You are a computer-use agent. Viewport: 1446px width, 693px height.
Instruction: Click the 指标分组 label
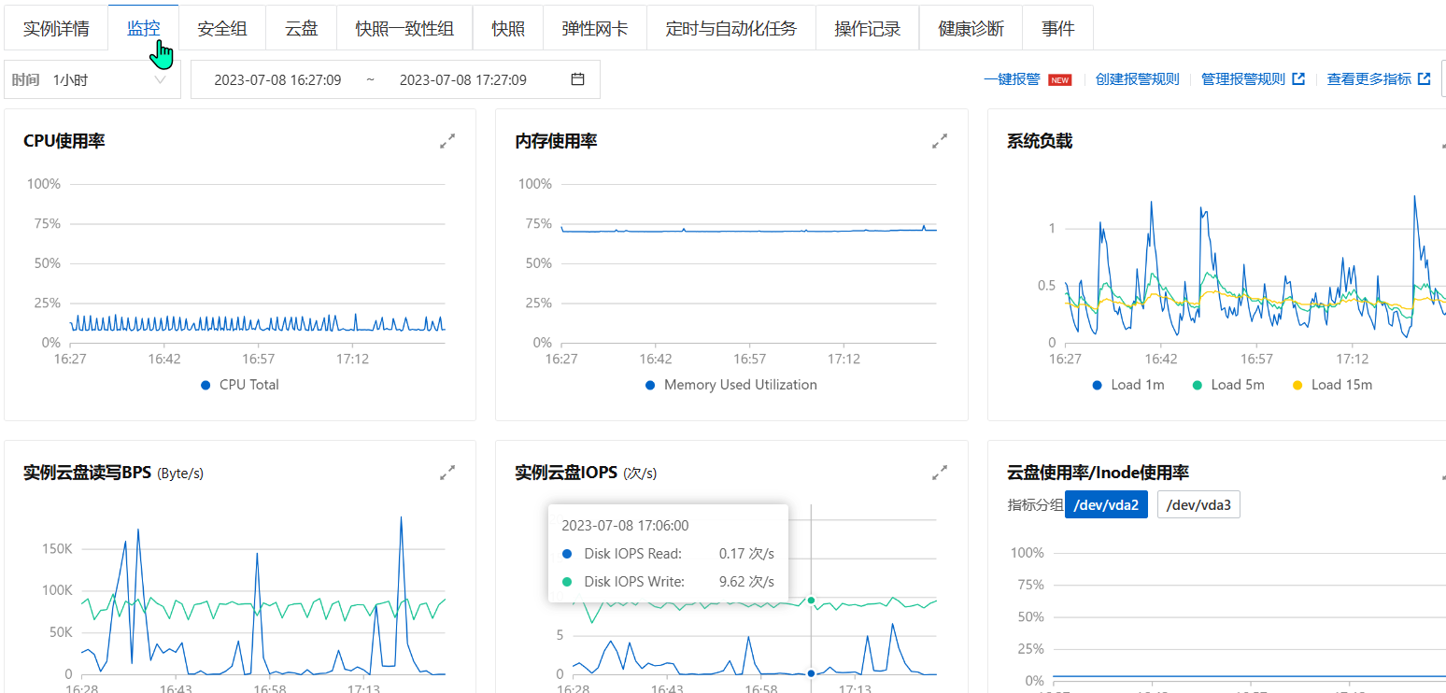(1035, 505)
